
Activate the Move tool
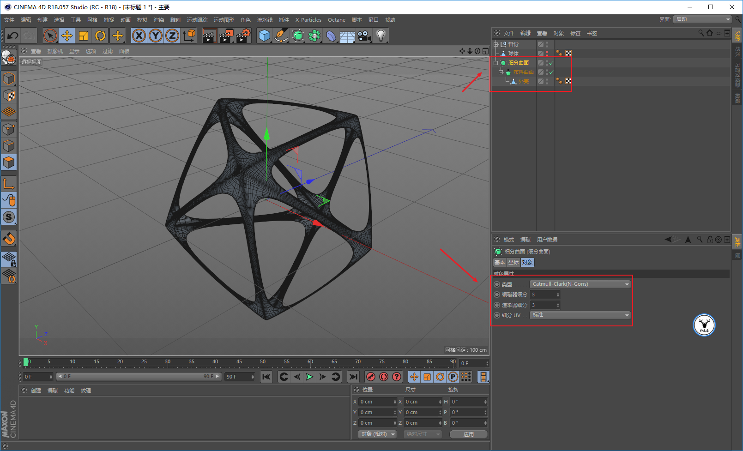coord(67,36)
